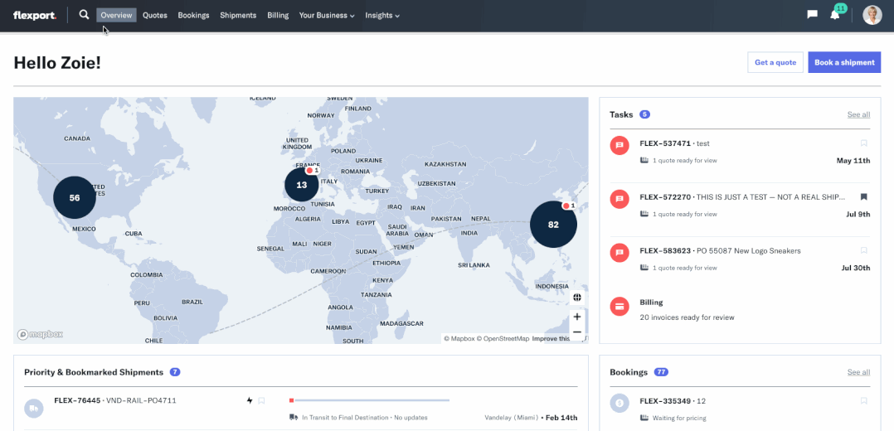Open the 82 shipments map cluster

[x=553, y=225]
